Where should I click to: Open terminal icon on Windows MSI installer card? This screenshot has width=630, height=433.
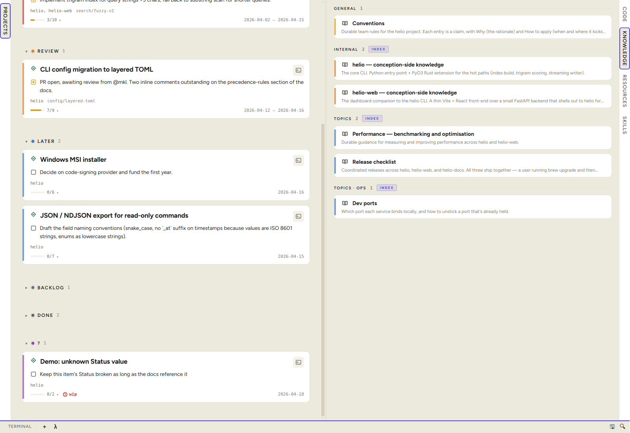298,160
